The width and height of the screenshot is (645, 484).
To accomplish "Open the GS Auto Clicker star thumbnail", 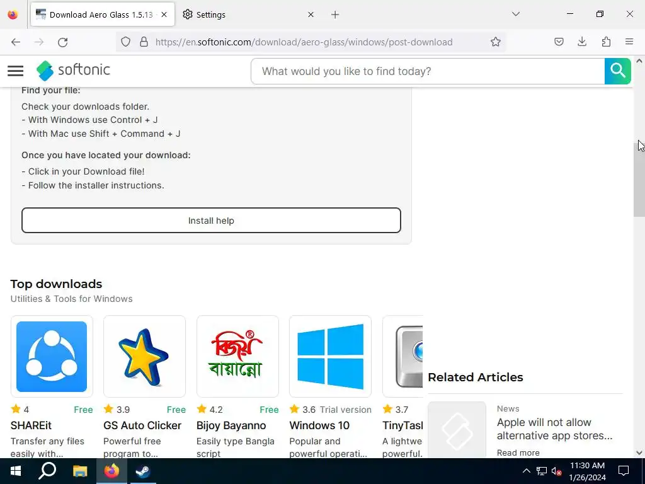I will point(144,357).
